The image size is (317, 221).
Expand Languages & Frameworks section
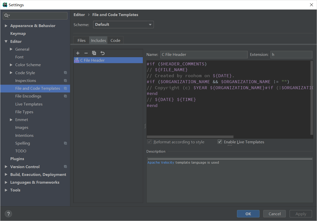[6, 182]
